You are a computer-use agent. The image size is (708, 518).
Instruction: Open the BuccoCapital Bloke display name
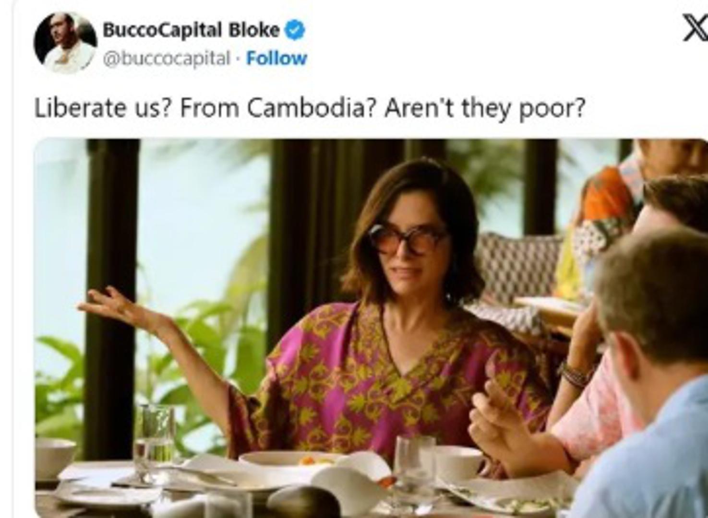tap(191, 30)
